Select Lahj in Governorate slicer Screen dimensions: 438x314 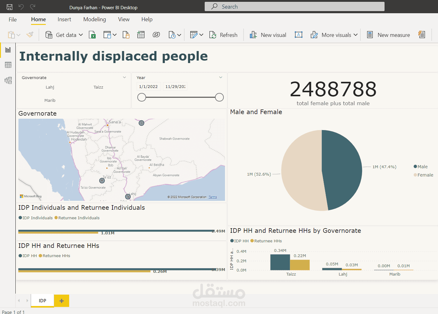coord(50,87)
